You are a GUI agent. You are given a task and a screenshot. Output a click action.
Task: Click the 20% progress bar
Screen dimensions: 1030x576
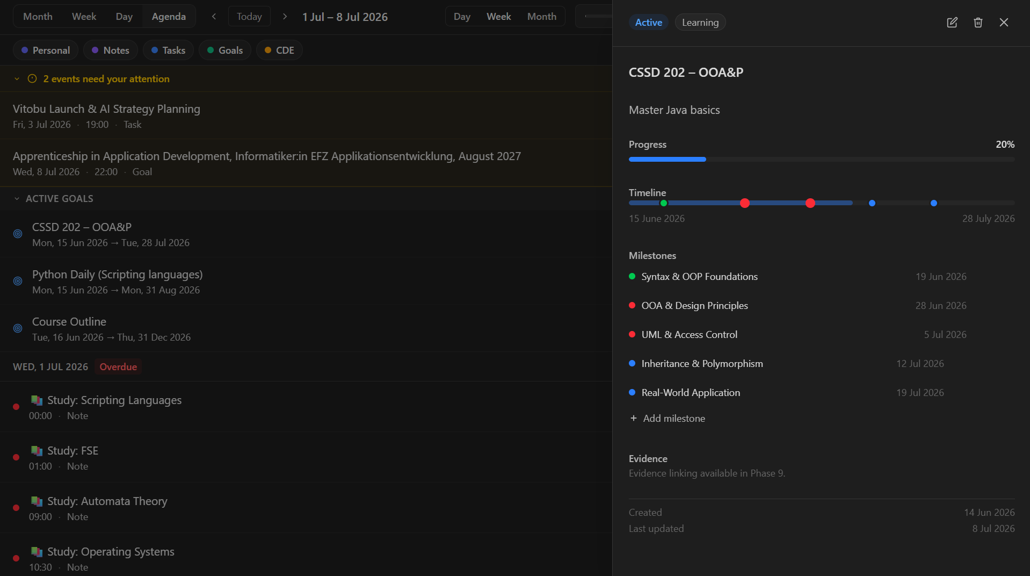pyautogui.click(x=822, y=160)
